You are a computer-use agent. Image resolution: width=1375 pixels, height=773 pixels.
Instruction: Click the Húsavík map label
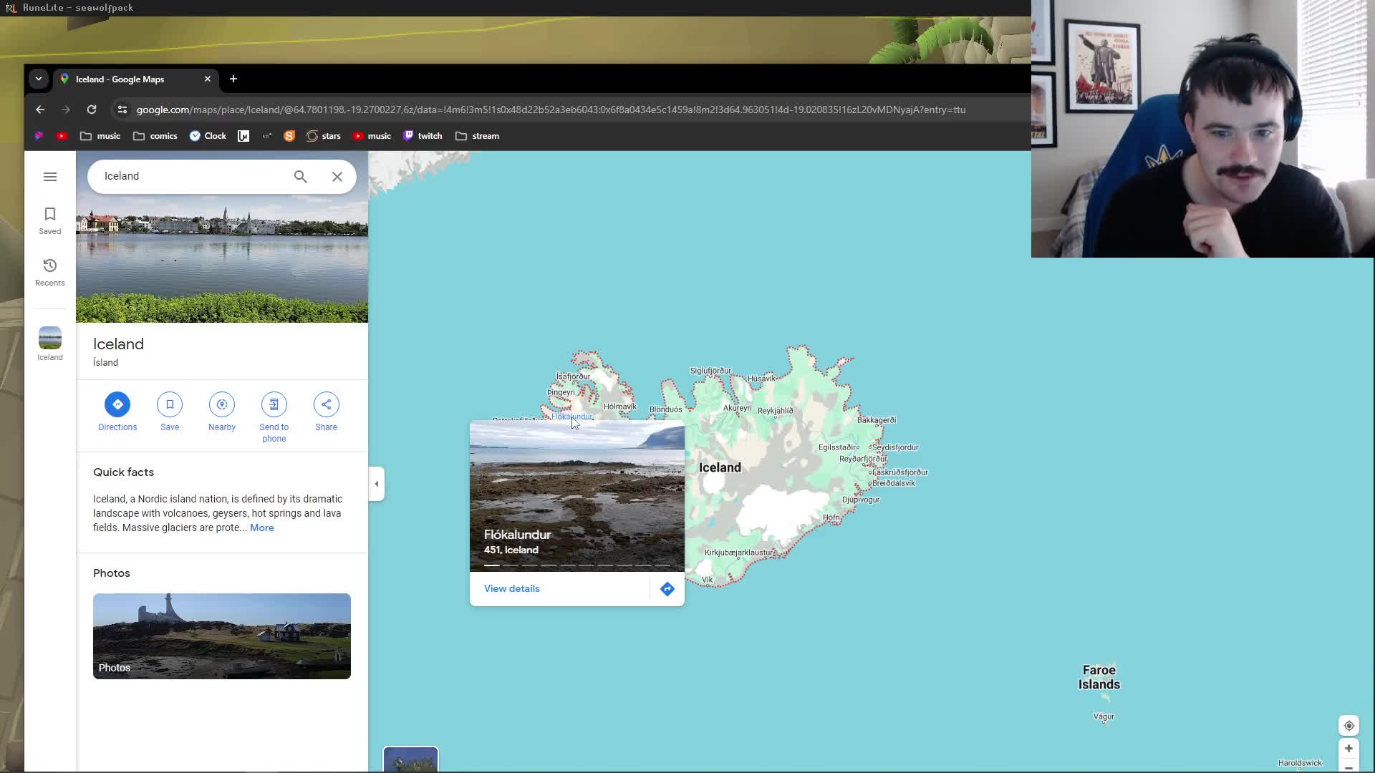[761, 379]
